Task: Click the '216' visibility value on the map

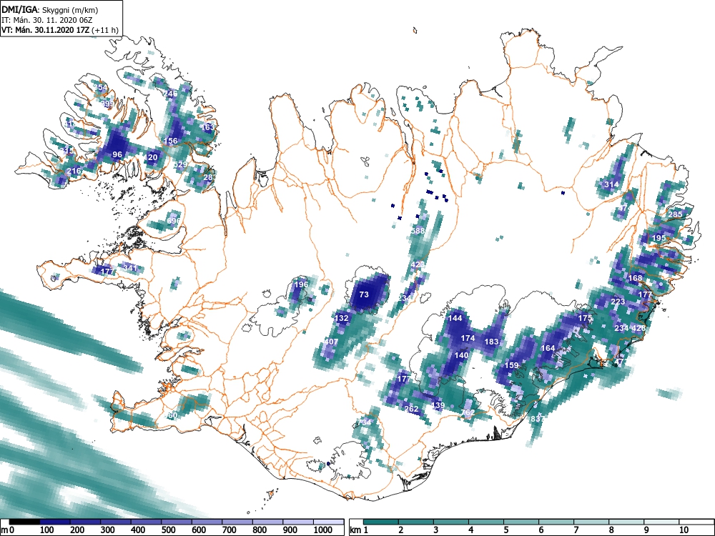Action: tap(74, 172)
